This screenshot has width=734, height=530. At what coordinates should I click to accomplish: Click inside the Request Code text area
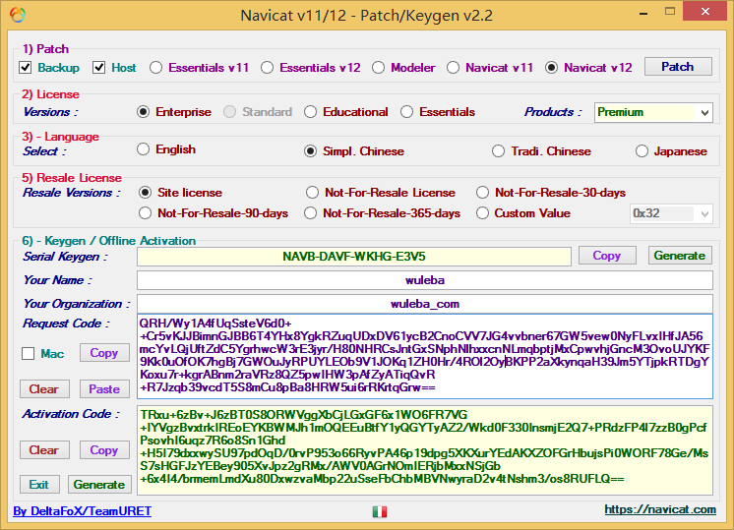425,357
